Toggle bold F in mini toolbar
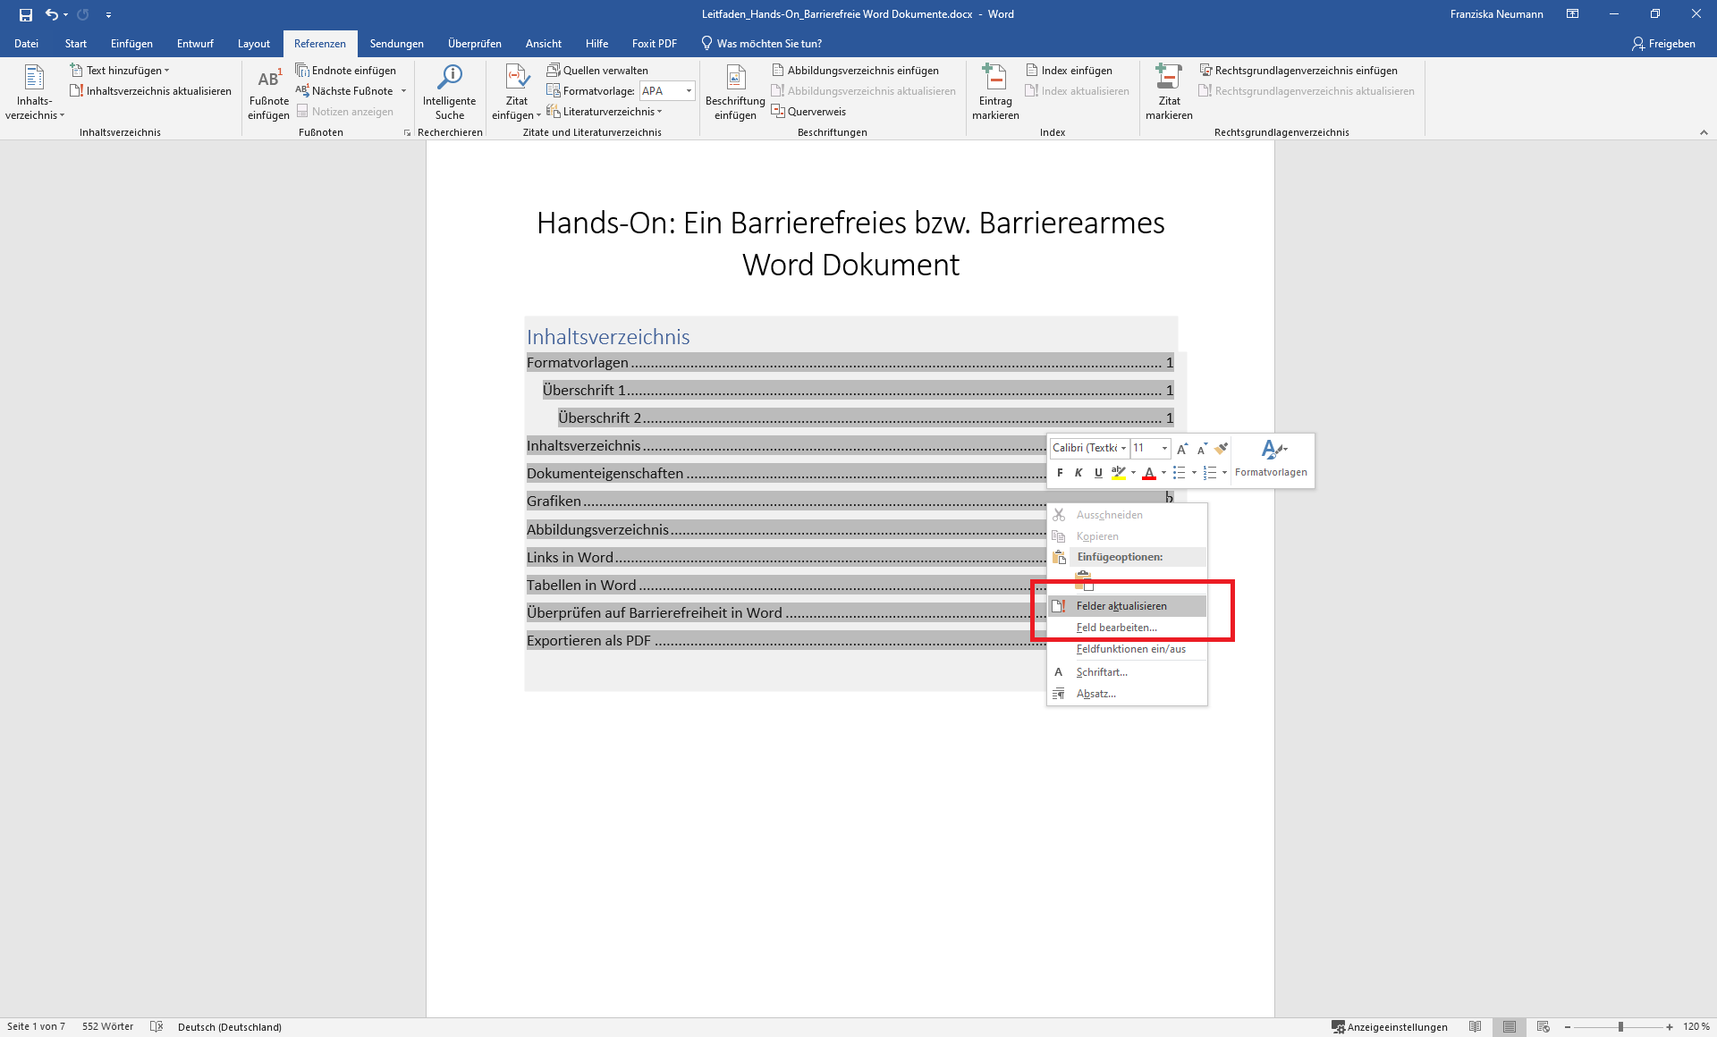This screenshot has height=1037, width=1717. tap(1060, 473)
